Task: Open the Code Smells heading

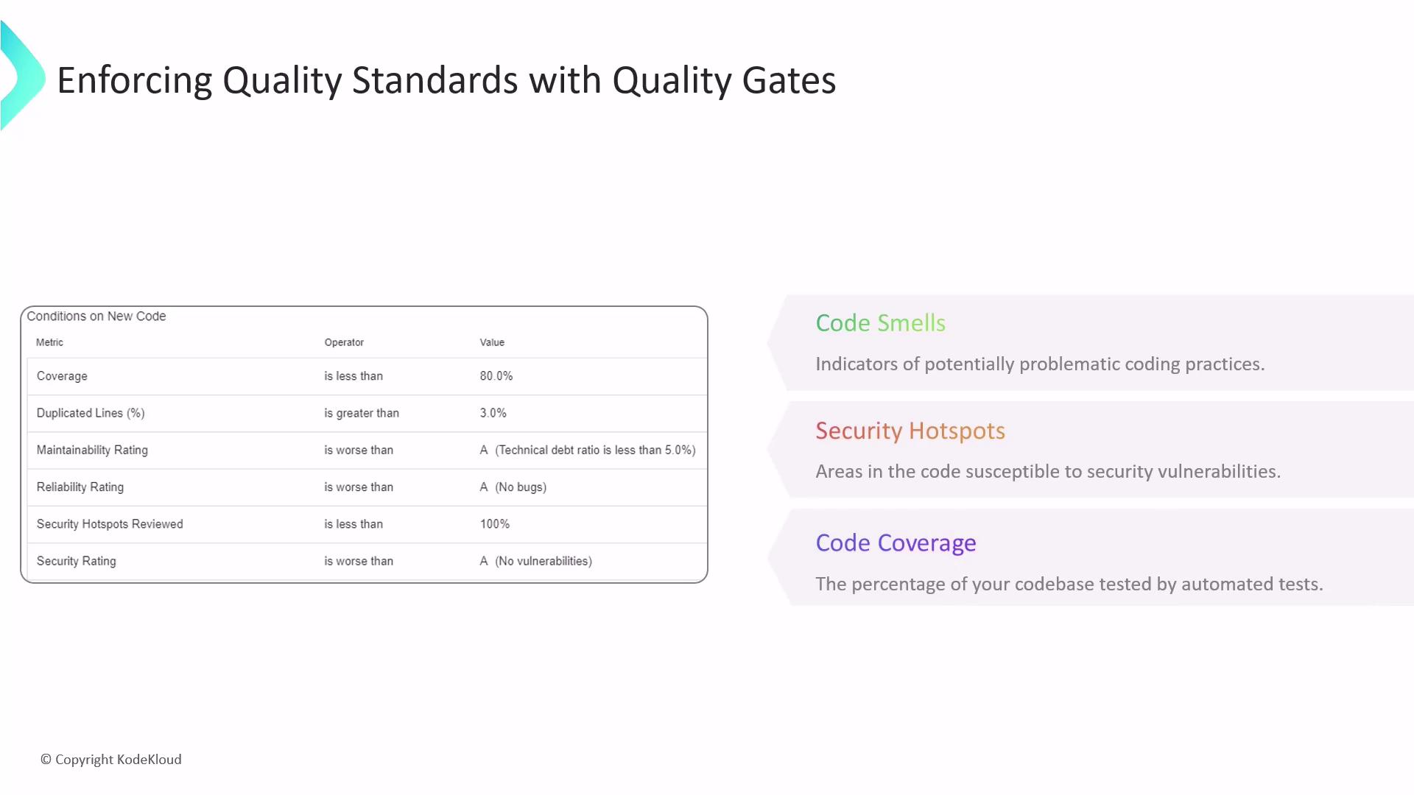Action: (x=880, y=323)
